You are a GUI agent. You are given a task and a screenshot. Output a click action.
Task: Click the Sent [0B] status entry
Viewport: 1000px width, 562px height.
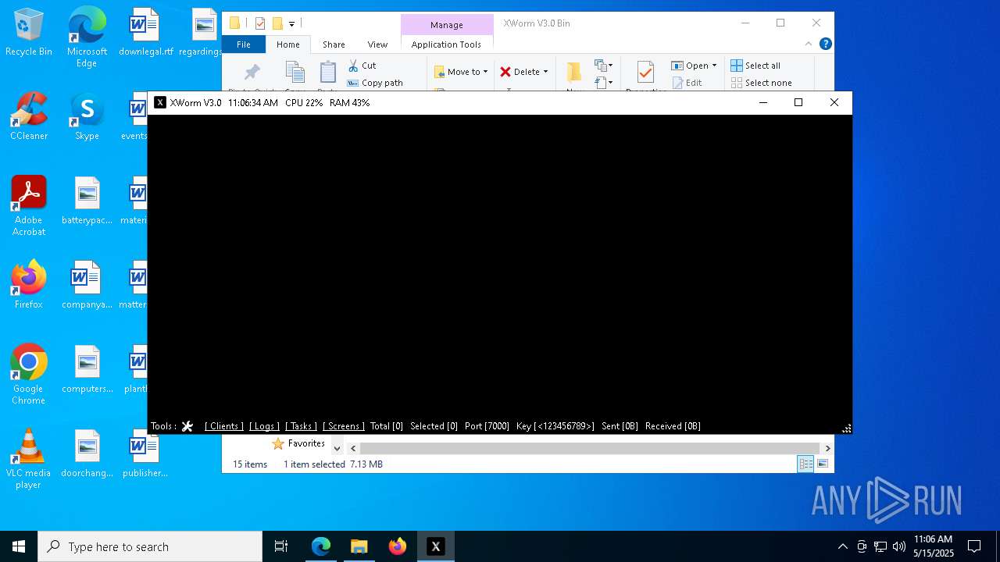(x=620, y=426)
